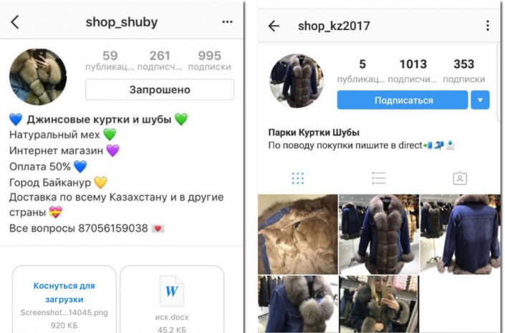Open fur lining photo post

297,234
